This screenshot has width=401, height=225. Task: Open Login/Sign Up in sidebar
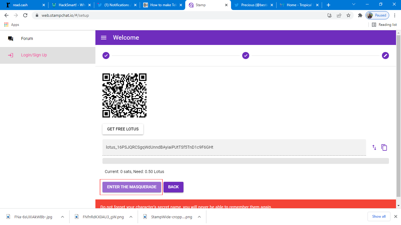coord(48,55)
